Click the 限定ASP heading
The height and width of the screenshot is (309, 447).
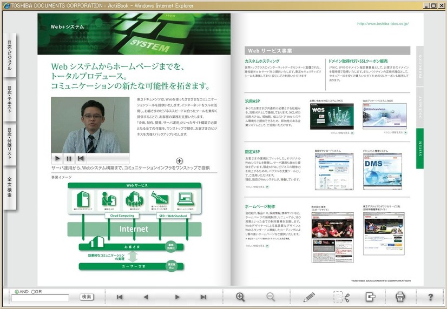pos(252,152)
